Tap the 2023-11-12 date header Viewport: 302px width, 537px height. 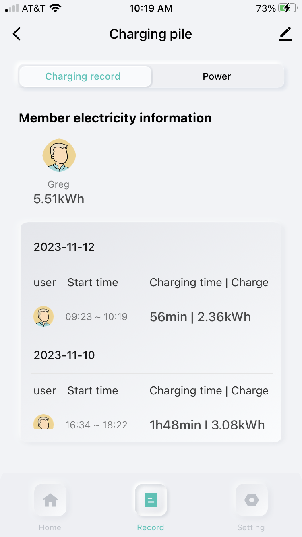(64, 247)
